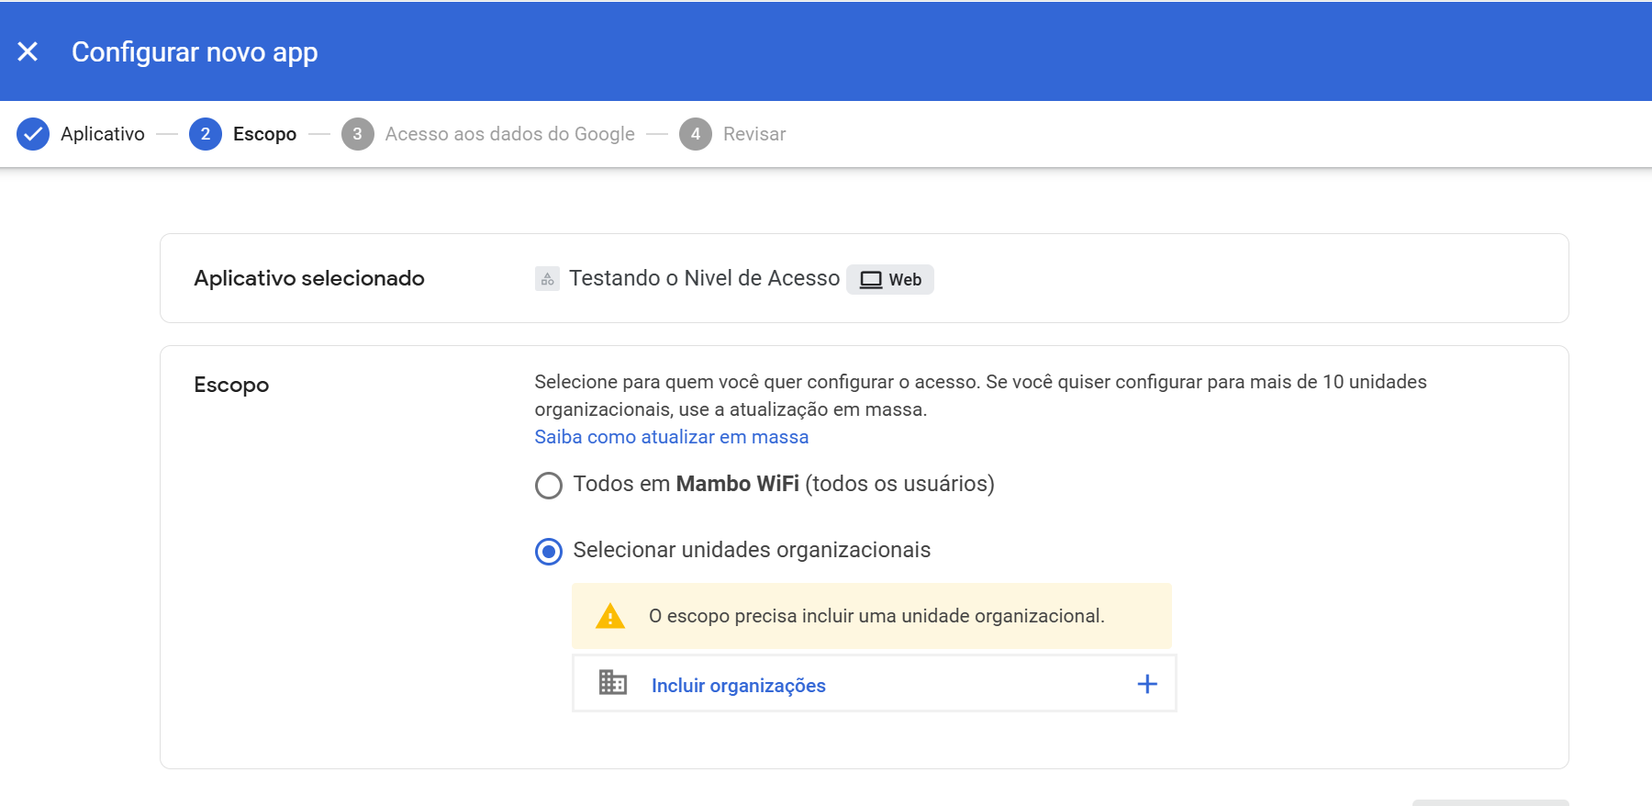The width and height of the screenshot is (1652, 806).
Task: Click the step 4 number circle
Action: [696, 134]
